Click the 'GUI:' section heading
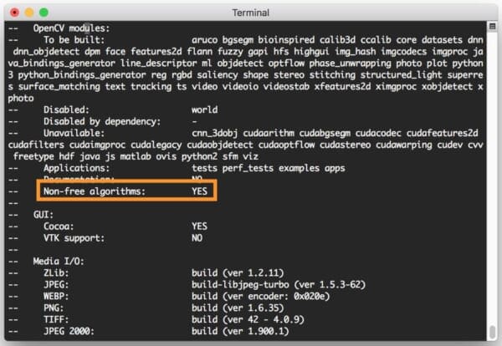This screenshot has height=346, width=502. tap(44, 214)
